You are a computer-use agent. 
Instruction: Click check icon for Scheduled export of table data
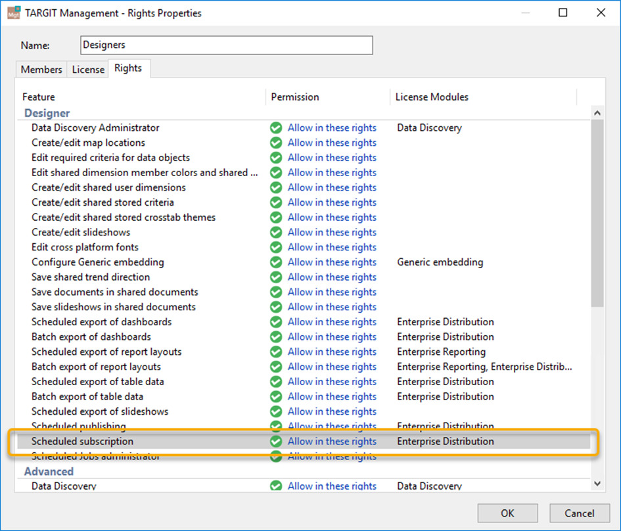click(x=276, y=381)
